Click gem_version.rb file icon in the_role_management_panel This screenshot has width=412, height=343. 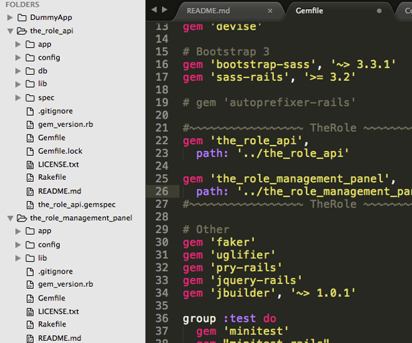click(x=30, y=285)
